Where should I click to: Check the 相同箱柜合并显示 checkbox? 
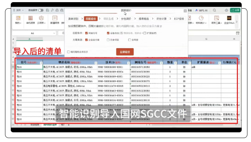tap(68, 52)
